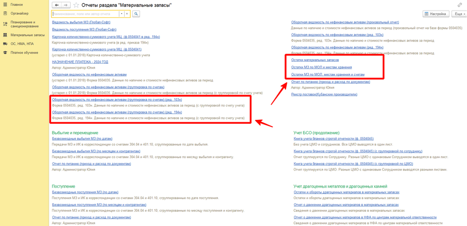Click the Настройка button

[x=436, y=14]
